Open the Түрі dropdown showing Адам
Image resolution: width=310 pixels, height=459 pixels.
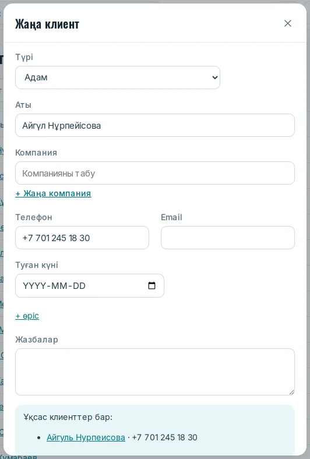[x=118, y=77]
